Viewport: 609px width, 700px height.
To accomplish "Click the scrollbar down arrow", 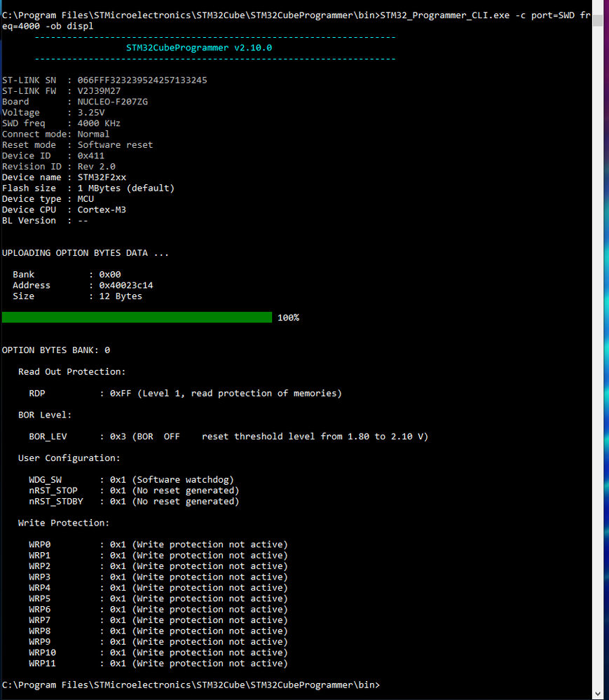I will point(598,694).
